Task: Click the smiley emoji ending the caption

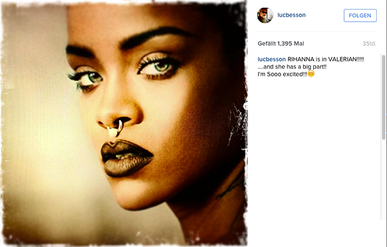Action: click(x=311, y=74)
